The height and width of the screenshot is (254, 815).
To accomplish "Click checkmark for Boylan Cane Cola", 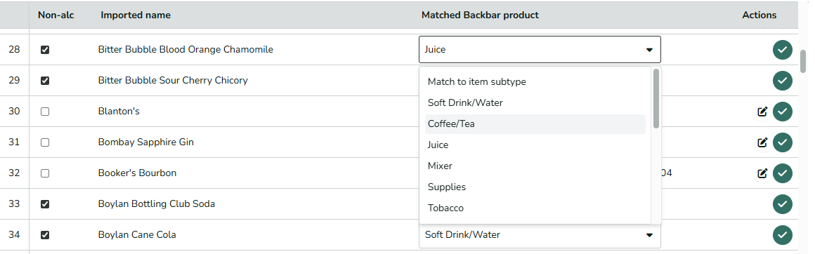I will point(782,235).
